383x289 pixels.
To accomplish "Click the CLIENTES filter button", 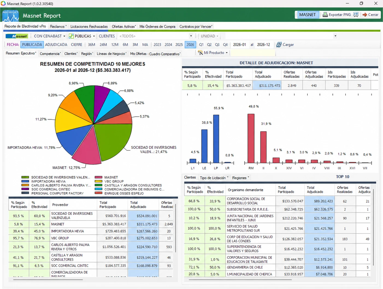I will [107, 36].
